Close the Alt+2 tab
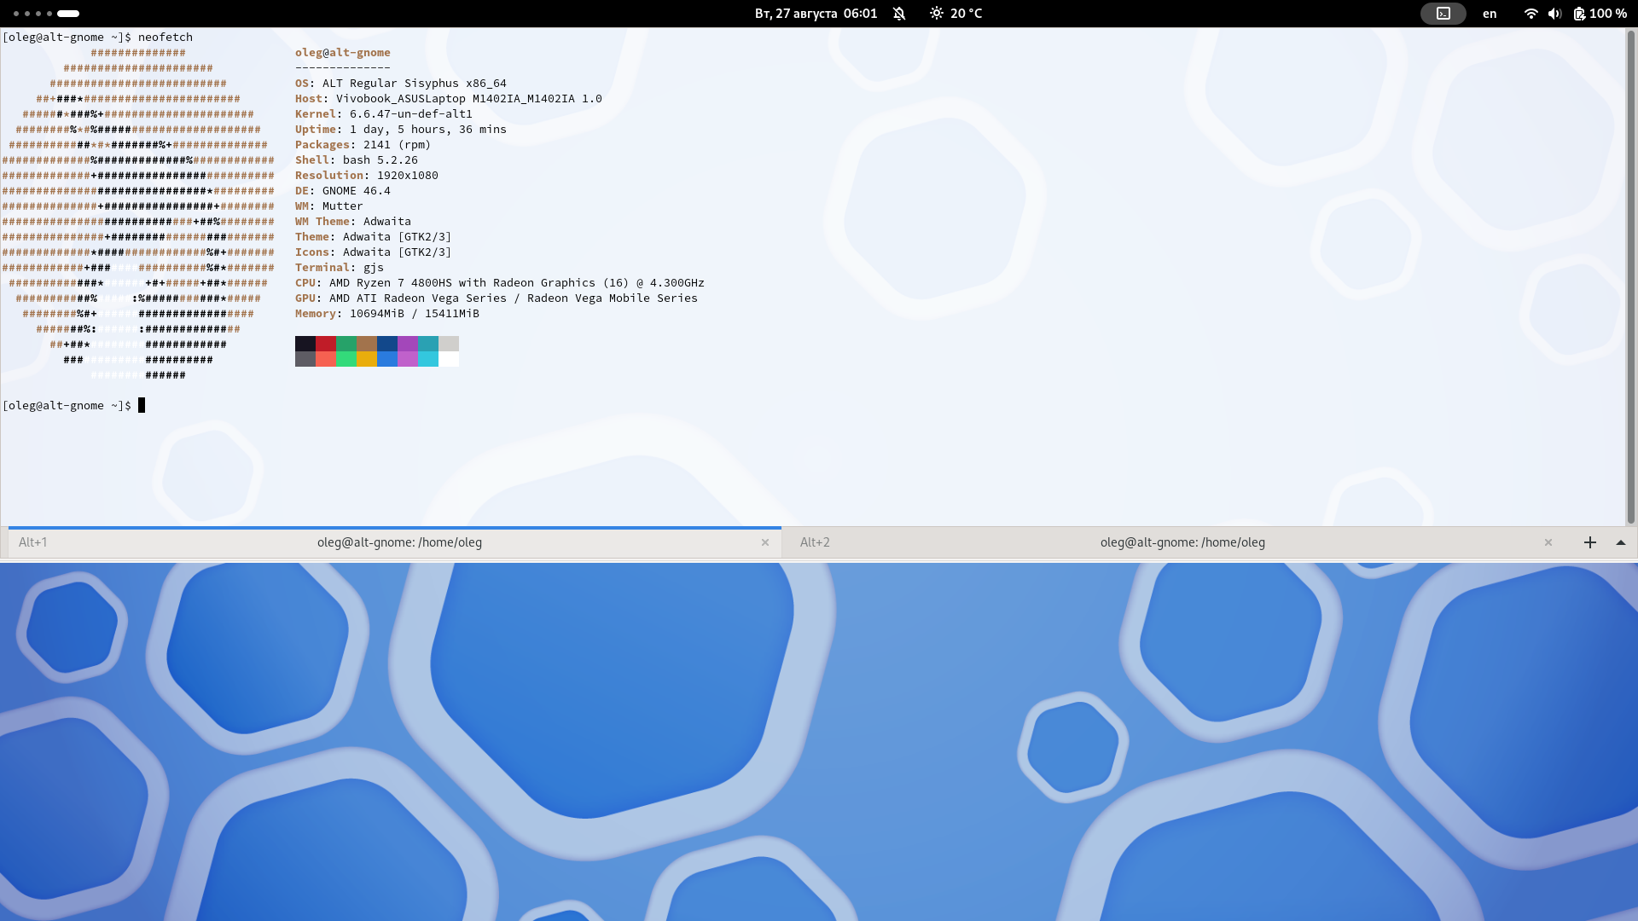This screenshot has width=1638, height=921. [x=1548, y=542]
